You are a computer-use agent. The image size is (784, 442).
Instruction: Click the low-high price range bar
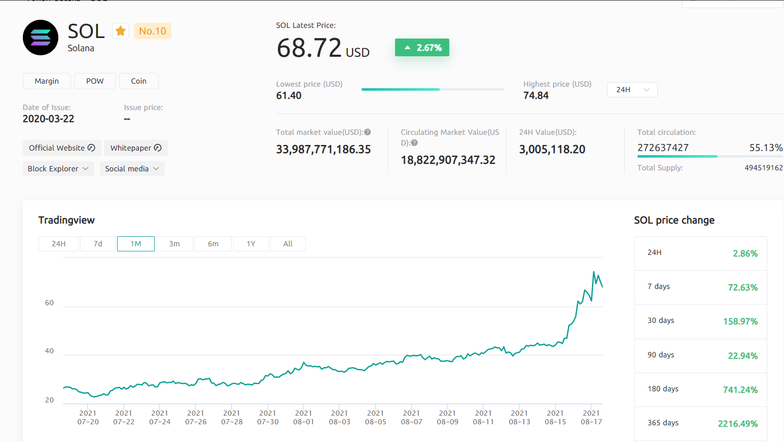coord(433,89)
